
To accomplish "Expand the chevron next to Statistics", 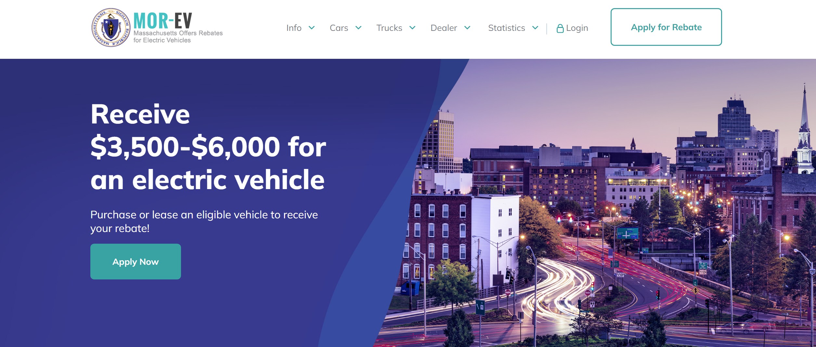I will 535,28.
